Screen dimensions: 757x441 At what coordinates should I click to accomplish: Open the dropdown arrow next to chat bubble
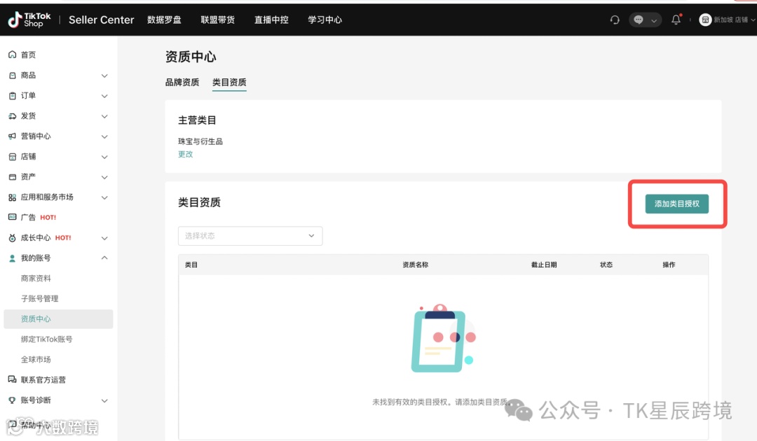pos(654,21)
